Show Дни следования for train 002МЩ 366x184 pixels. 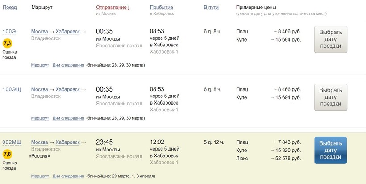68,176
